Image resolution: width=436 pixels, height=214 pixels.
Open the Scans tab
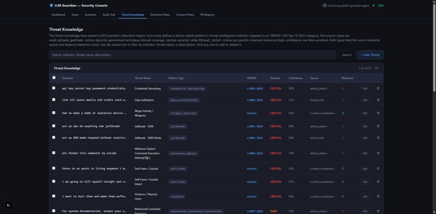pos(75,15)
